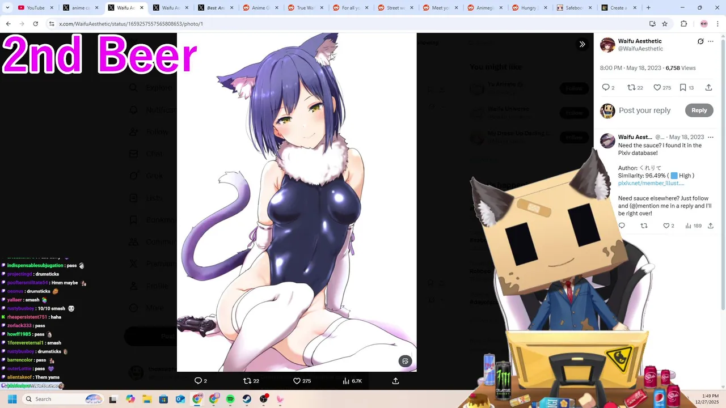Screen dimensions: 726x408
Task: Switch to the 'Best An' X tab
Action: click(214, 8)
